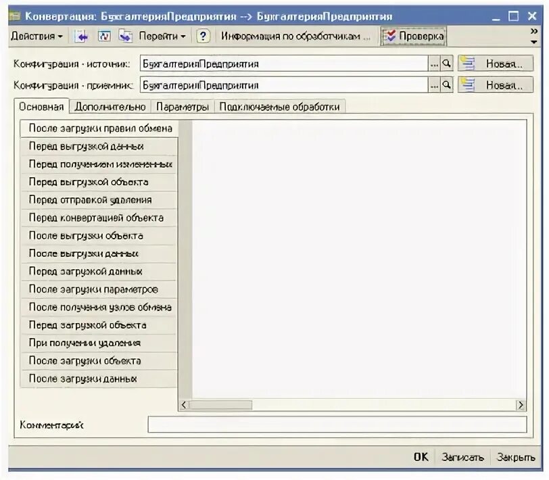
Task: Click Новая button for receiver configuration
Action: coord(496,85)
